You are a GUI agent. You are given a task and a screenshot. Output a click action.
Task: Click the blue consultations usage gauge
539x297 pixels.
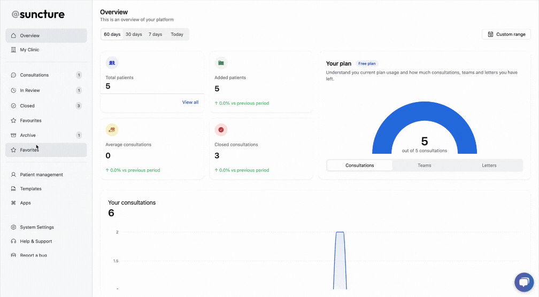click(382, 134)
